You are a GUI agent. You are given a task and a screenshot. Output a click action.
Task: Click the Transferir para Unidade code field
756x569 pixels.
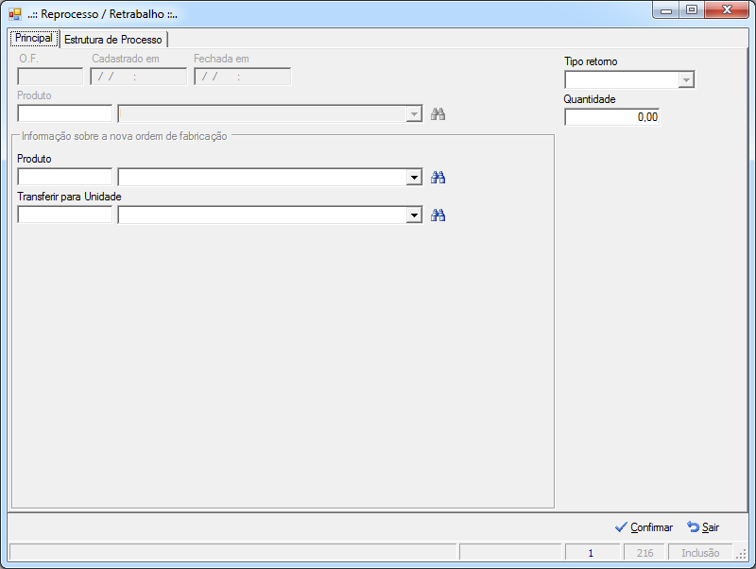tap(64, 215)
